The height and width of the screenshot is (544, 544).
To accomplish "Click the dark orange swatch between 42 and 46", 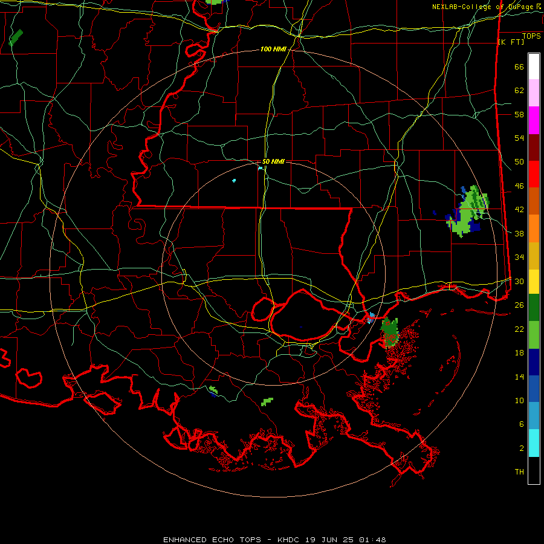I will pos(534,201).
